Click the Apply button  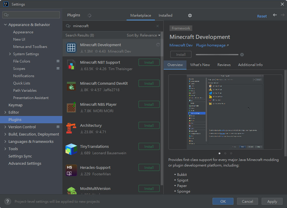(272, 201)
